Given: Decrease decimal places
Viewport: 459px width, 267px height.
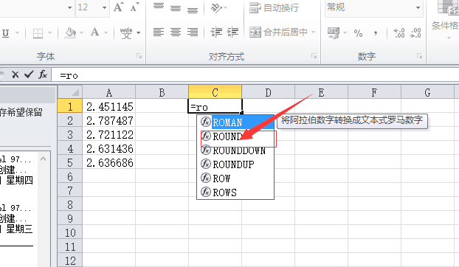Looking at the screenshot, I should (x=415, y=33).
